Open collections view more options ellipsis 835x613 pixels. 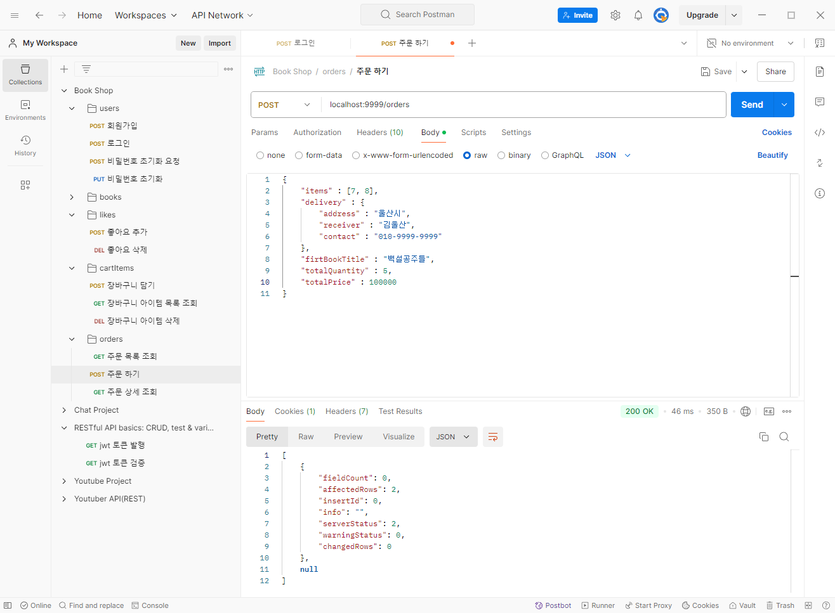[228, 69]
